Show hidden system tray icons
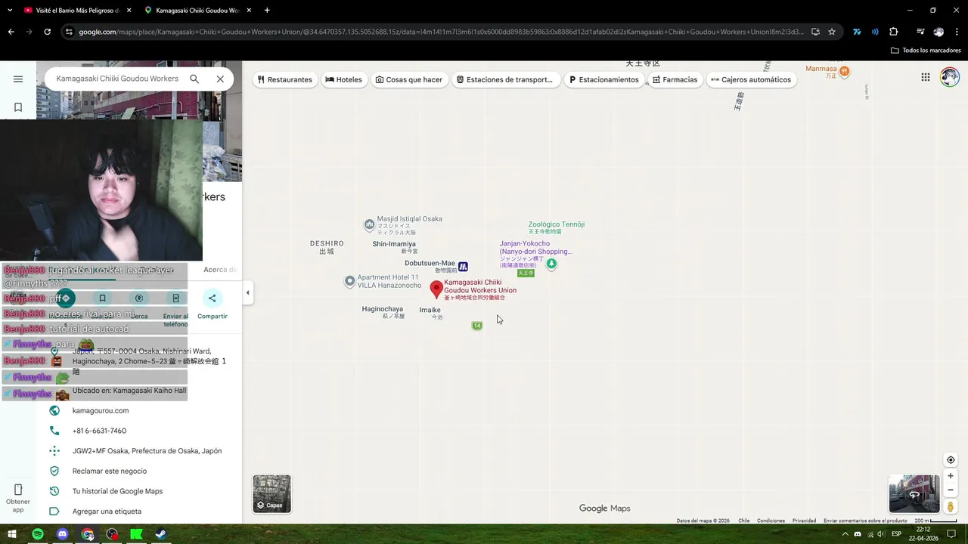 click(x=845, y=534)
